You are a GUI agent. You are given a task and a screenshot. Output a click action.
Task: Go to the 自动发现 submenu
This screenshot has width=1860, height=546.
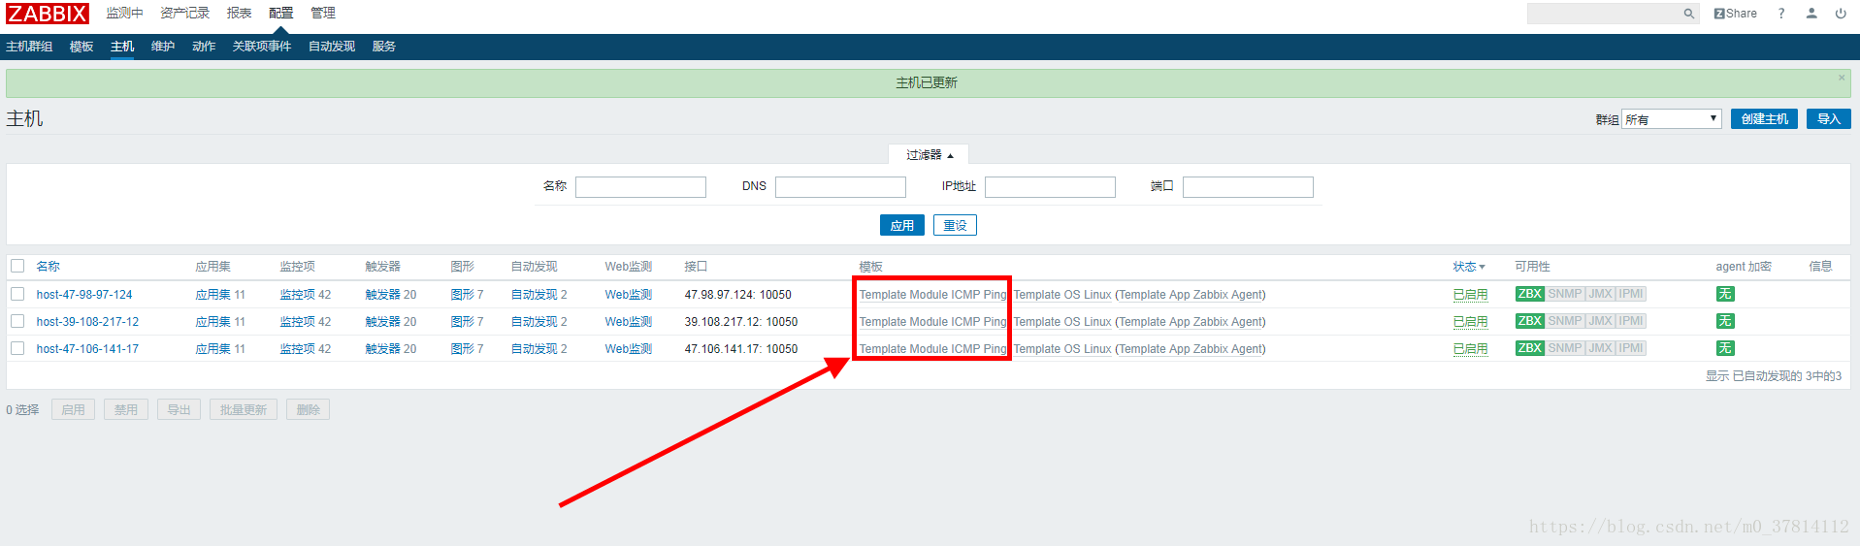point(332,47)
